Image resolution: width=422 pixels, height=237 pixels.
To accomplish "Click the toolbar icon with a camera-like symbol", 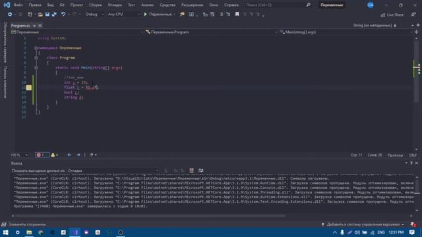I will 191,14.
